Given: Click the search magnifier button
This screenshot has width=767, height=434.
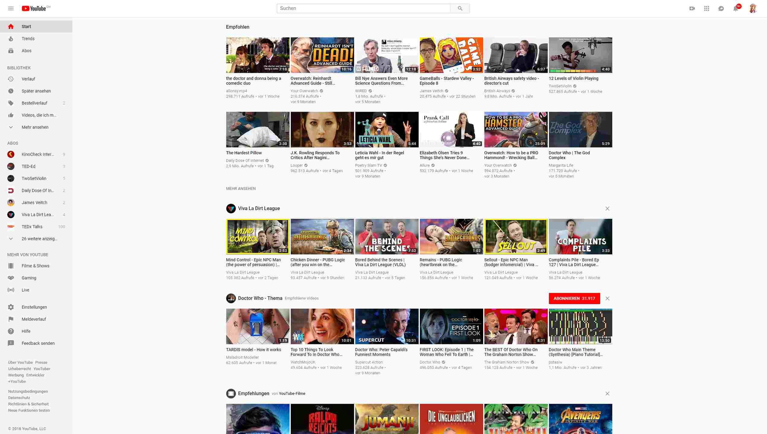Looking at the screenshot, I should [x=460, y=8].
